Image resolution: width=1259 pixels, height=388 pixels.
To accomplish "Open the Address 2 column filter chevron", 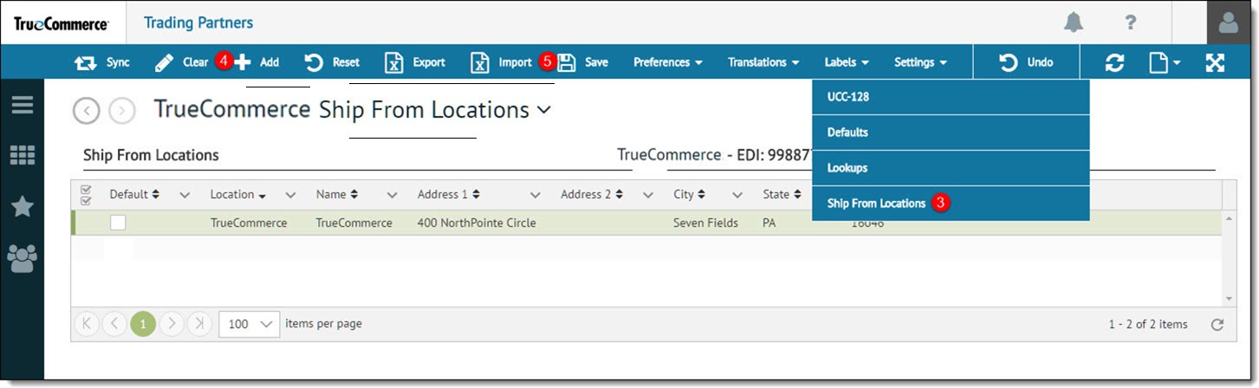I will [x=647, y=195].
